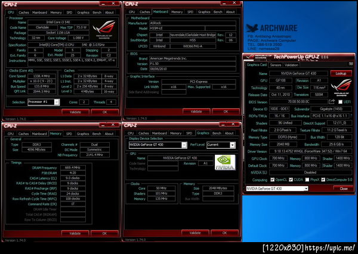The height and width of the screenshot is (254, 358).
Task: Open the Perf Level Current dropdown
Action: [233, 145]
